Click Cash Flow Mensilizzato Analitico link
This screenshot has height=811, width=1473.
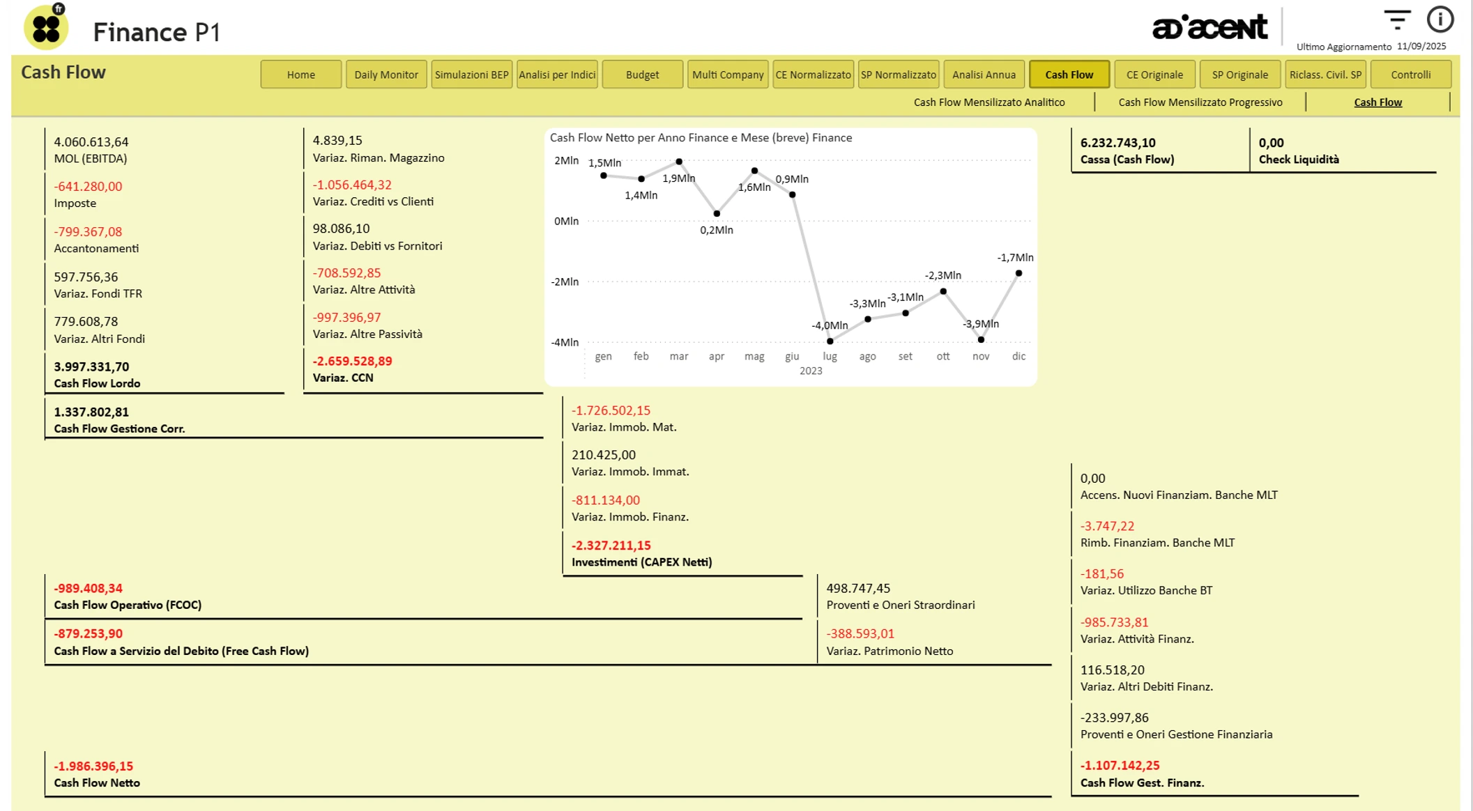coord(989,102)
